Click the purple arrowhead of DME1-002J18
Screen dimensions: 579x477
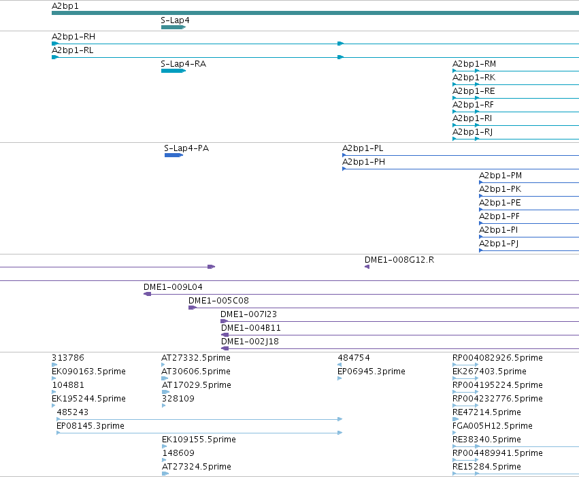225,348
